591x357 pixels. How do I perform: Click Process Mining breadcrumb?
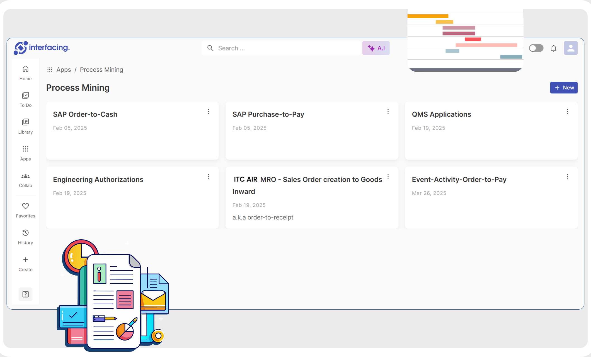(x=101, y=70)
